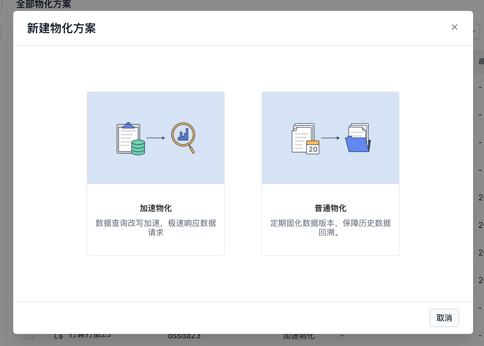Click the arrow between clipboard and magnifier

click(155, 138)
